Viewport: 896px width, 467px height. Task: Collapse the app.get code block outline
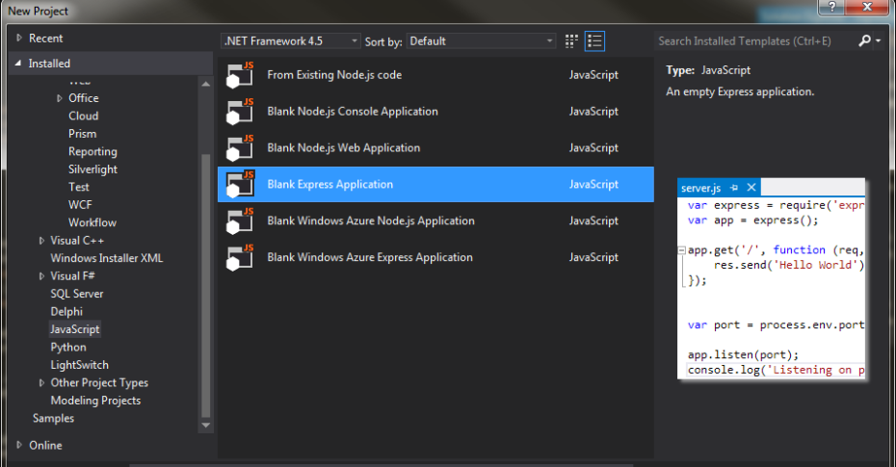pyautogui.click(x=682, y=250)
